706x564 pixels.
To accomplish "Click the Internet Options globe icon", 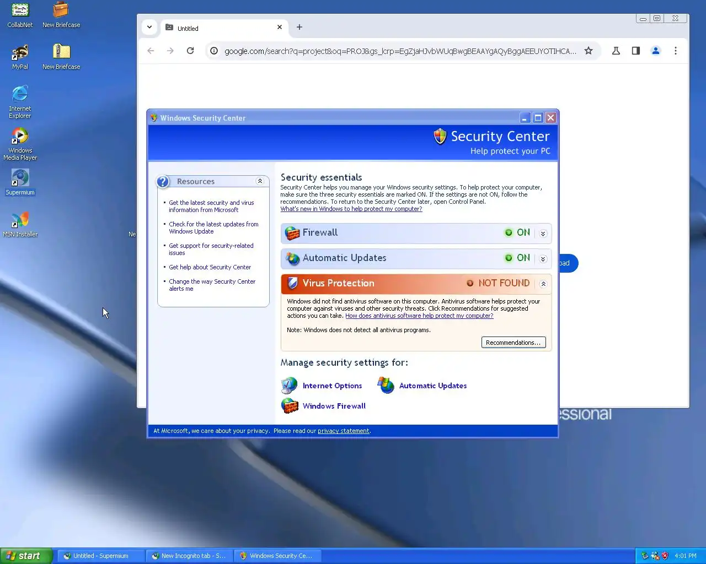I will pos(289,385).
